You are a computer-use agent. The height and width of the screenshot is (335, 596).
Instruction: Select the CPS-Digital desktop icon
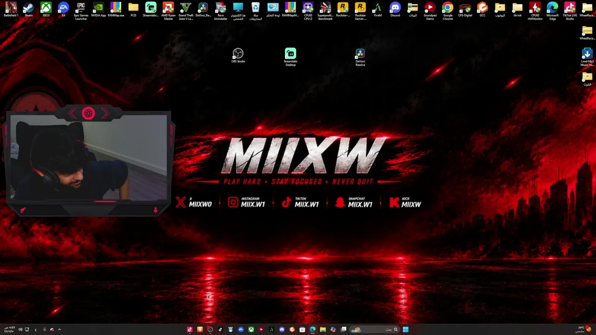[x=465, y=10]
